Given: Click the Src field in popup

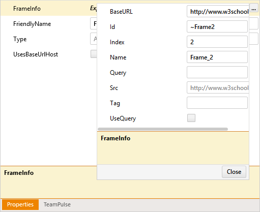Looking at the screenshot, I should pos(218,87).
